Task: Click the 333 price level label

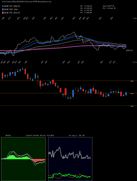Action: pos(132,81)
